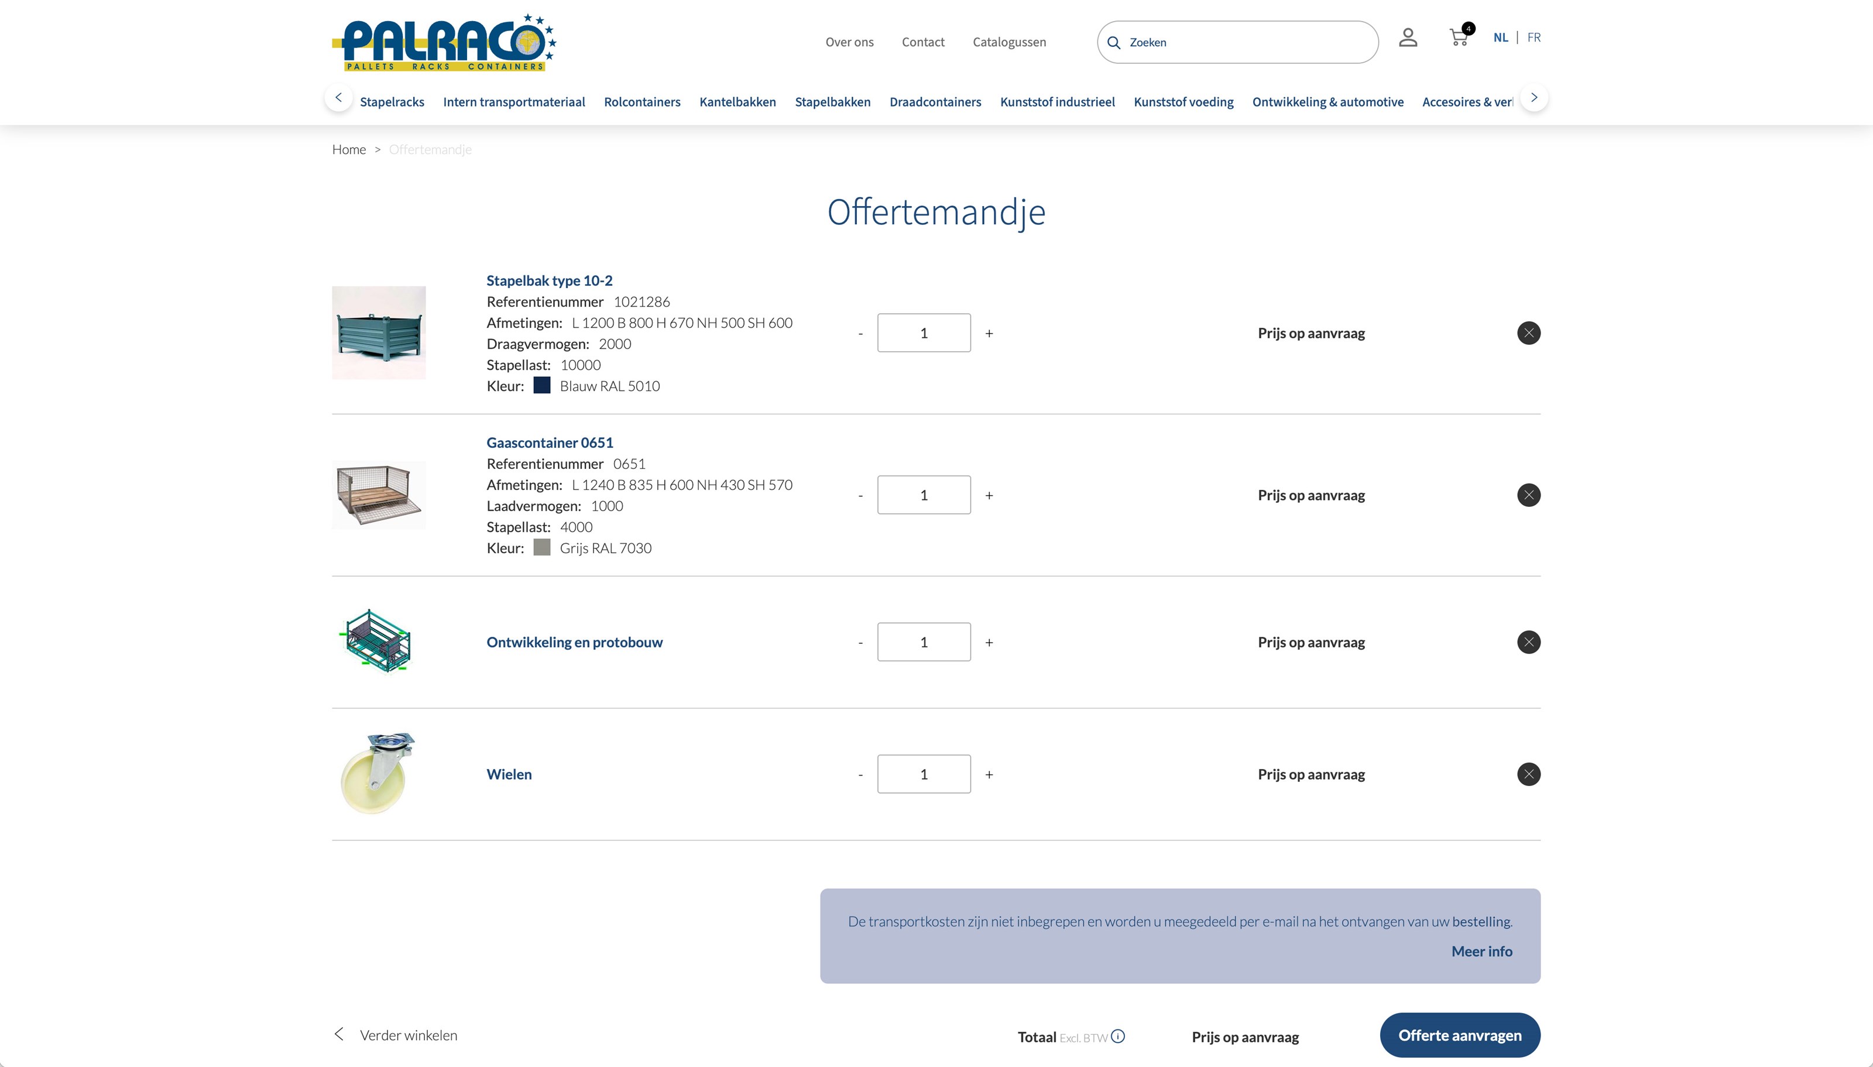
Task: Switch language to FR
Action: [x=1533, y=37]
